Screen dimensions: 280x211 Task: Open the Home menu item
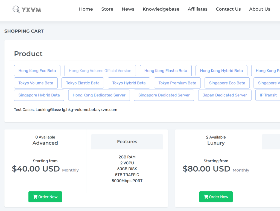click(86, 9)
